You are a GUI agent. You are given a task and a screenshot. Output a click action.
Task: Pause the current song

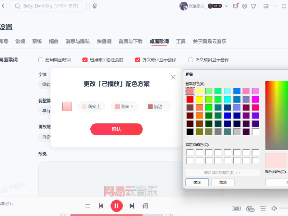(x=116, y=206)
